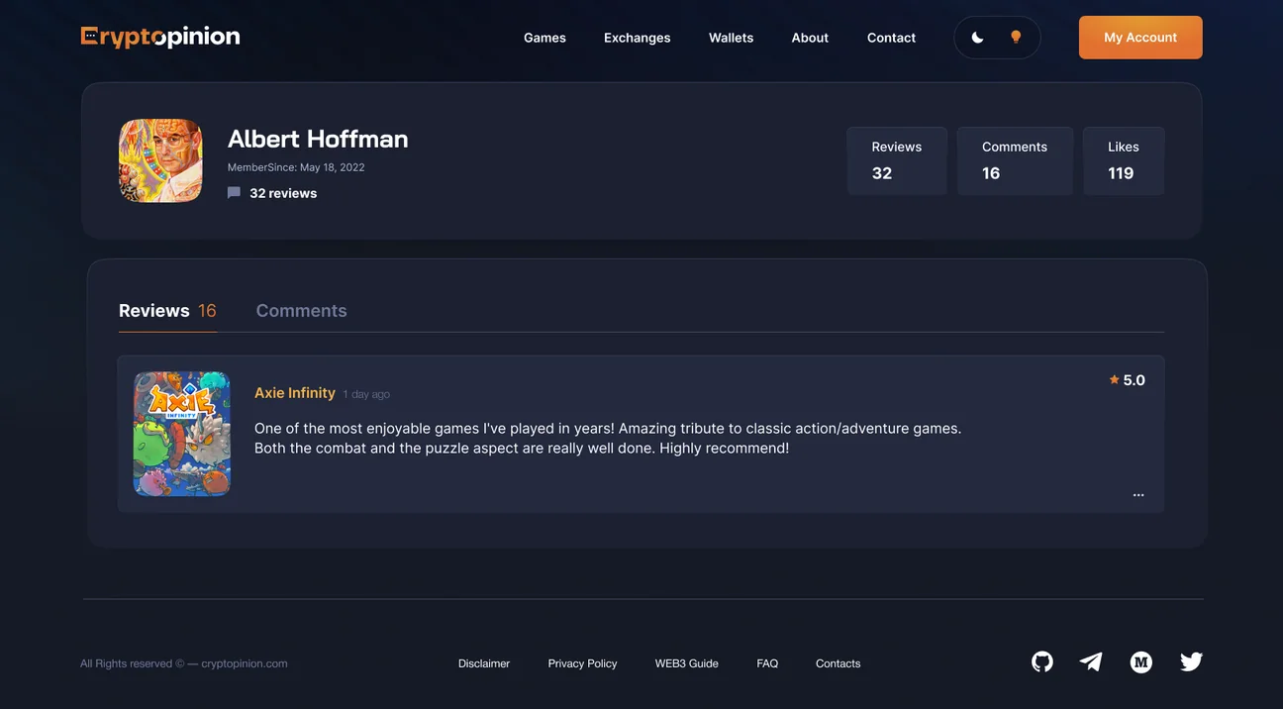Open the Axie Infinity review title
This screenshot has height=709, width=1283.
[x=295, y=393]
